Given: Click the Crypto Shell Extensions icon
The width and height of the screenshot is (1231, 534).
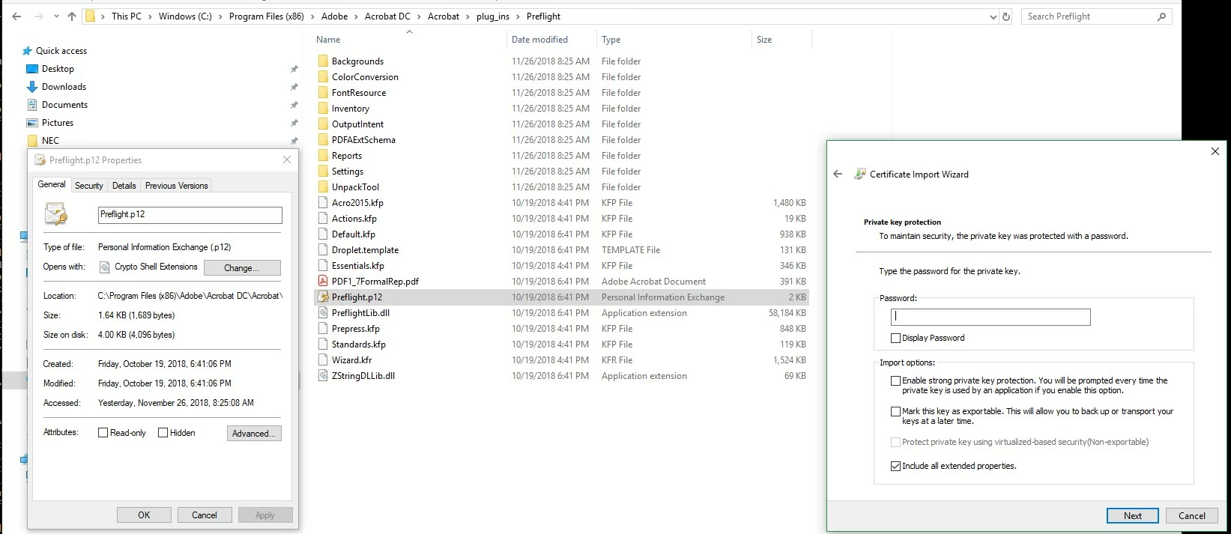Looking at the screenshot, I should 105,267.
